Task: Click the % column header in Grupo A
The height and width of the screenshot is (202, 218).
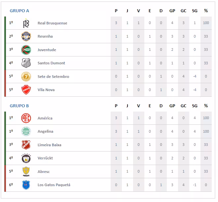Action: point(206,11)
